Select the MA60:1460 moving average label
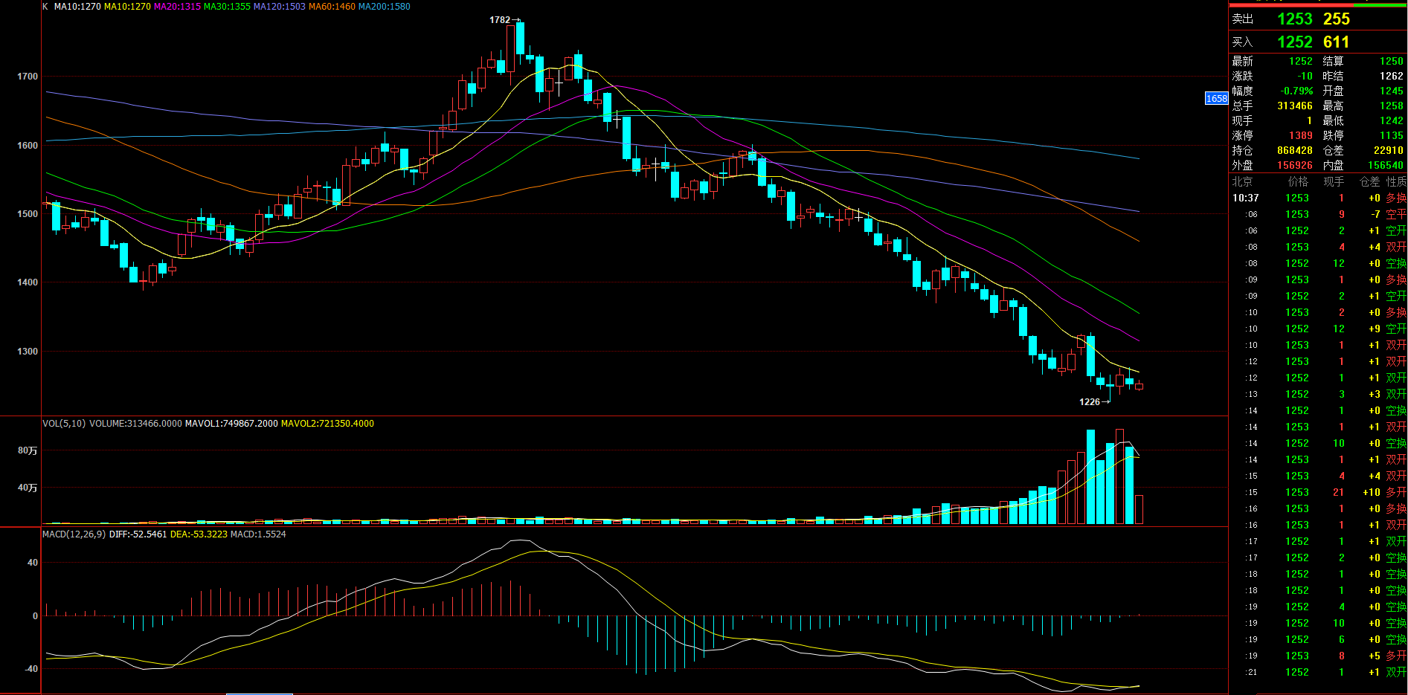Viewport: 1408px width, 695px height. click(x=332, y=7)
